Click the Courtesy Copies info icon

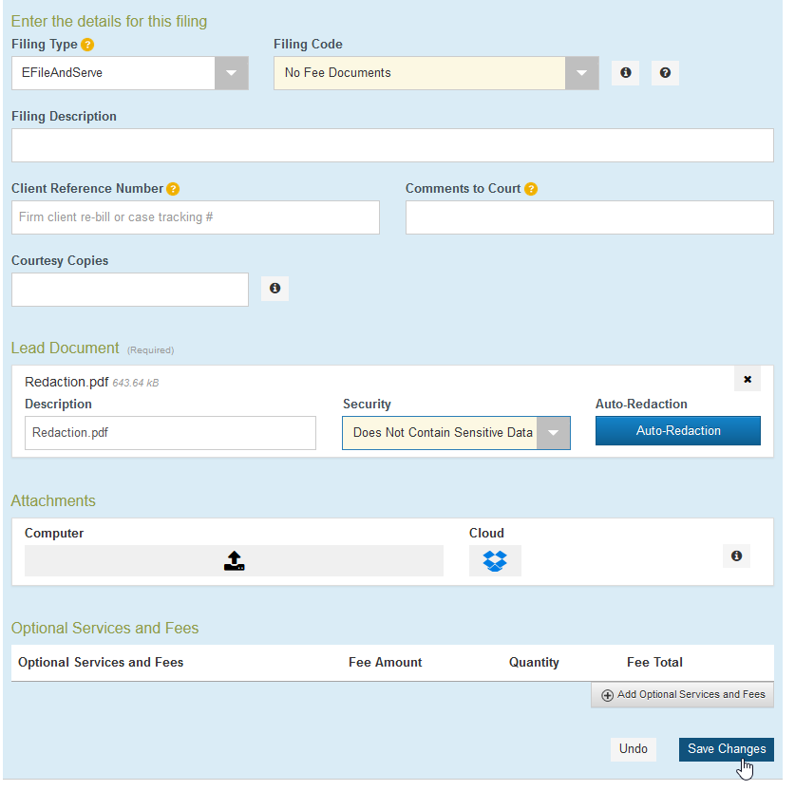click(274, 289)
